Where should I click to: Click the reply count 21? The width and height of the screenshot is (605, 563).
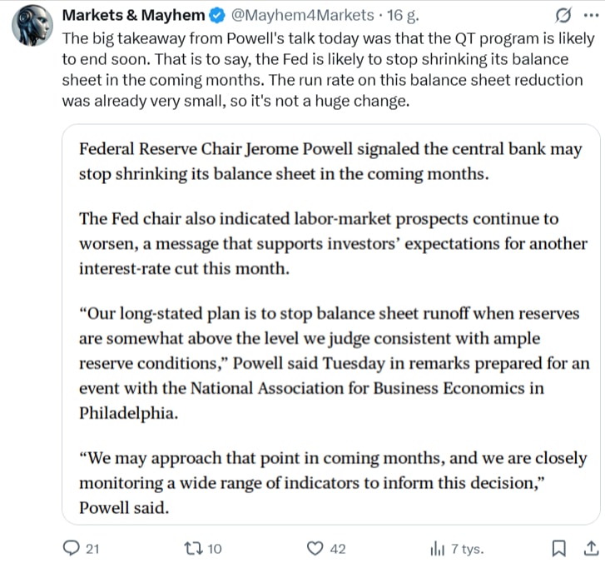(93, 548)
